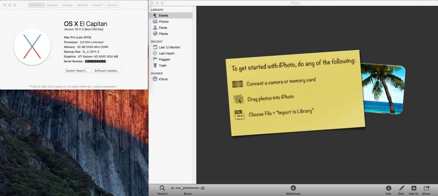Click the El Capitan X logo

click(x=32, y=47)
